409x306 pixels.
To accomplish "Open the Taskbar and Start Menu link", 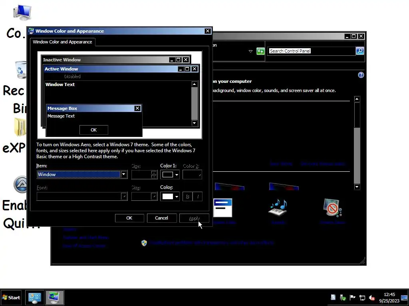I will pos(85,237).
